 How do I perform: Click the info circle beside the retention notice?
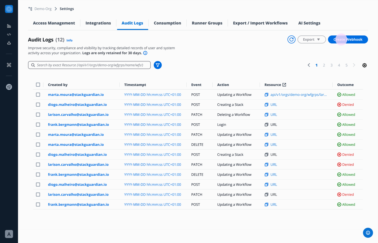coord(145,53)
